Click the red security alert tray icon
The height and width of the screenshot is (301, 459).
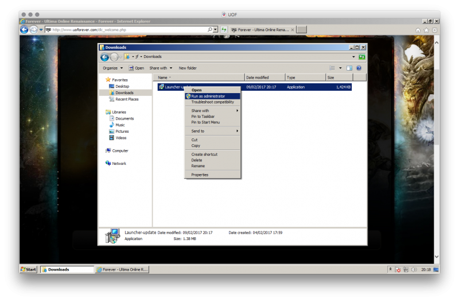click(x=398, y=269)
